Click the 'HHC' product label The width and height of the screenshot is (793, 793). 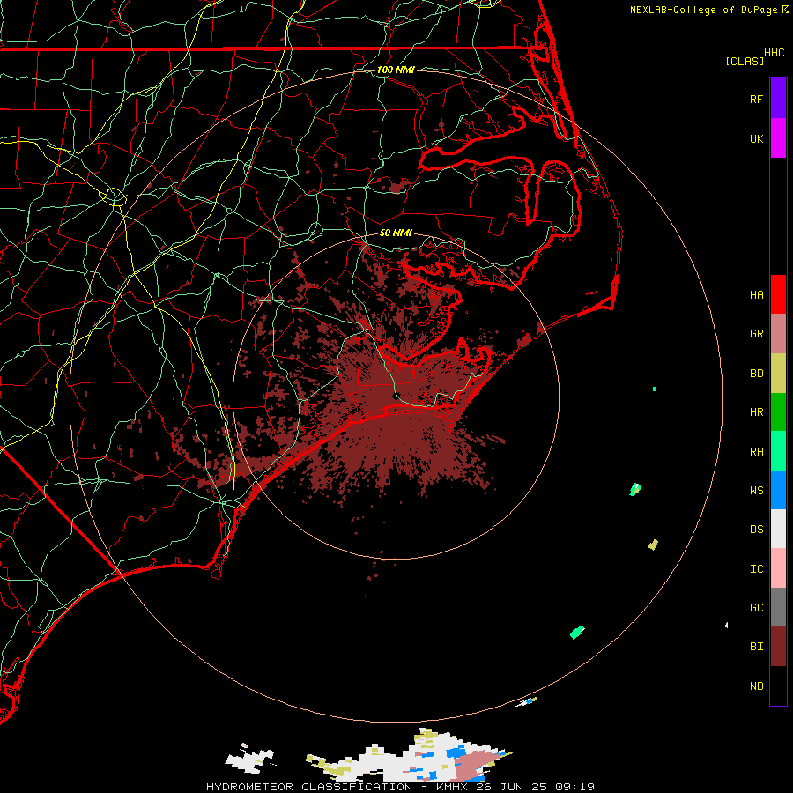click(x=774, y=53)
